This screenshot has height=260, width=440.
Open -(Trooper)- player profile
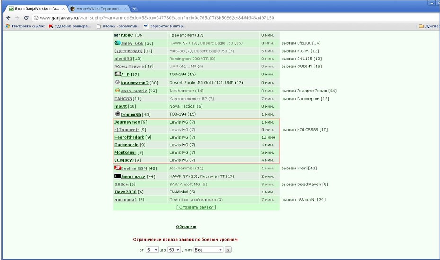pos(127,130)
